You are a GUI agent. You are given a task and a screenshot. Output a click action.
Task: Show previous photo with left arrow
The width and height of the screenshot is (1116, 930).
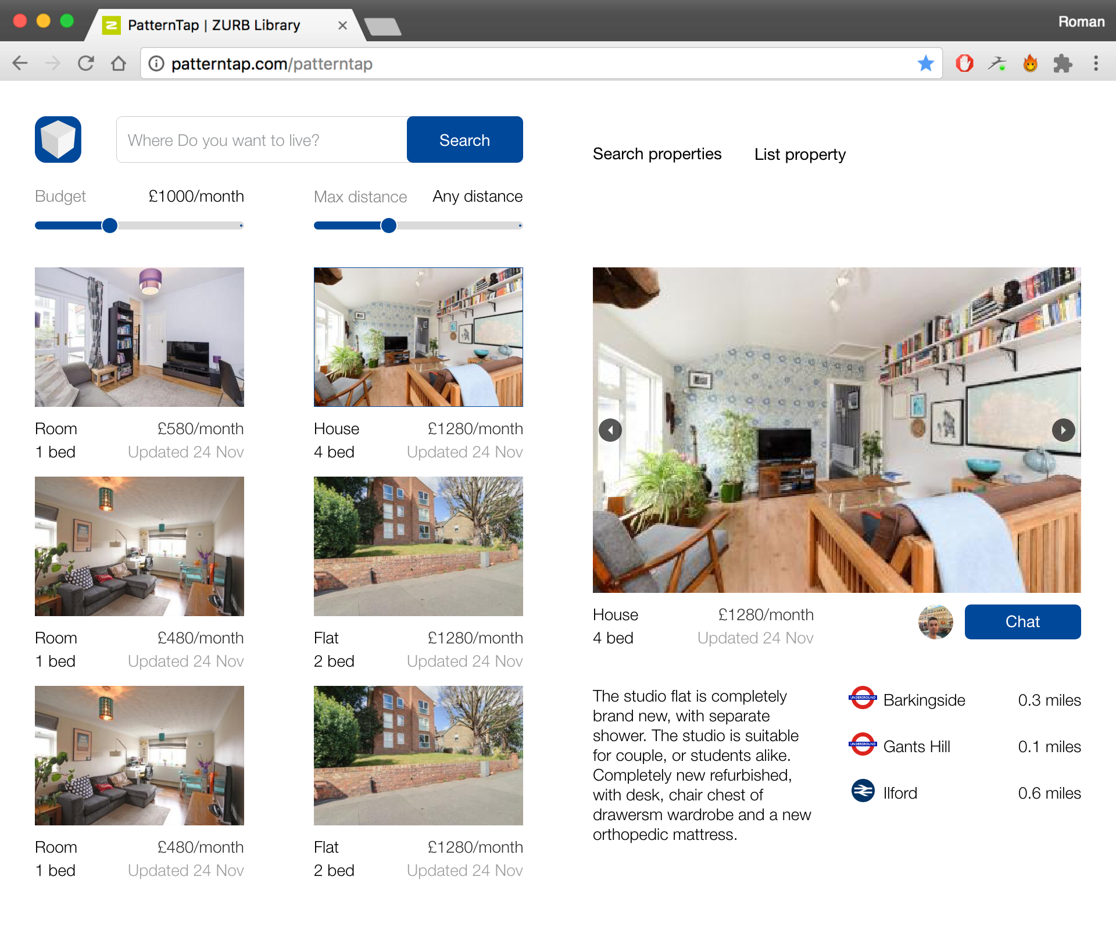(x=610, y=430)
